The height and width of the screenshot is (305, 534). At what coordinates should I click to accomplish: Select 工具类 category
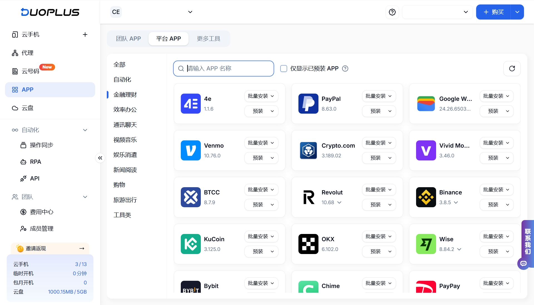(x=122, y=215)
